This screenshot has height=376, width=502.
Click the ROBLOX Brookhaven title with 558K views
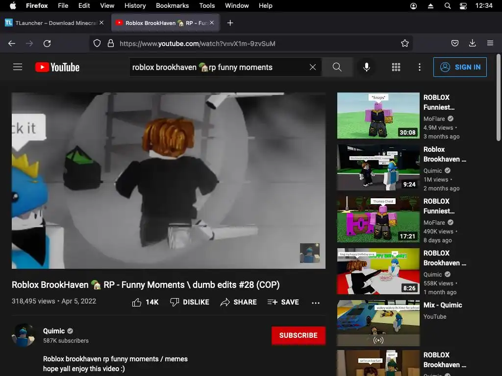click(x=444, y=258)
